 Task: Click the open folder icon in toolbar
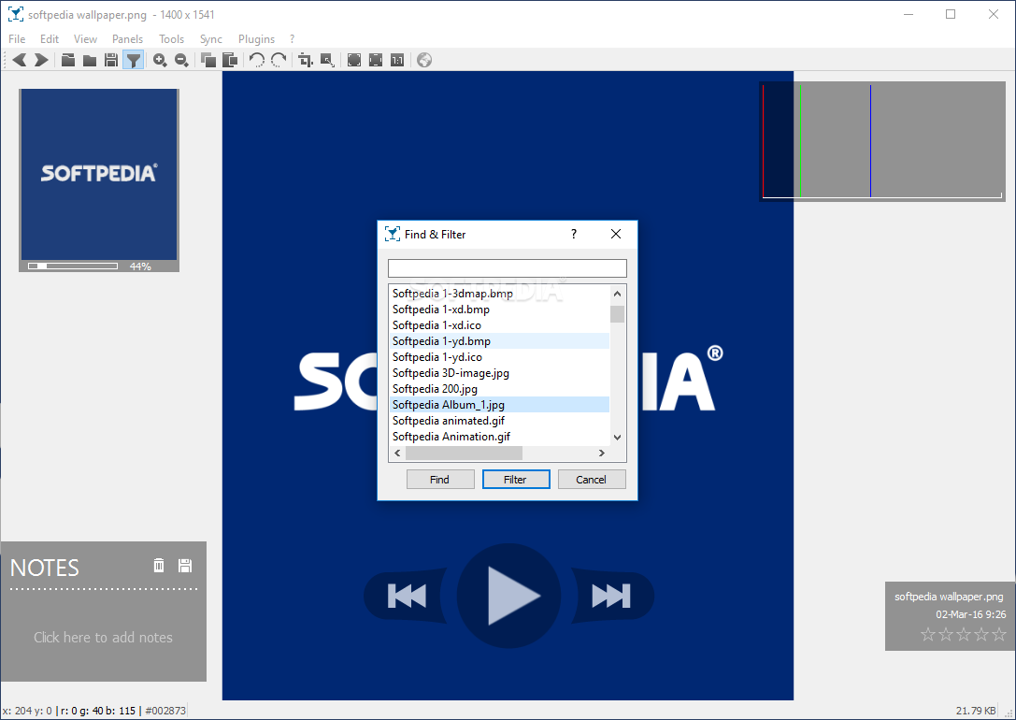point(90,60)
